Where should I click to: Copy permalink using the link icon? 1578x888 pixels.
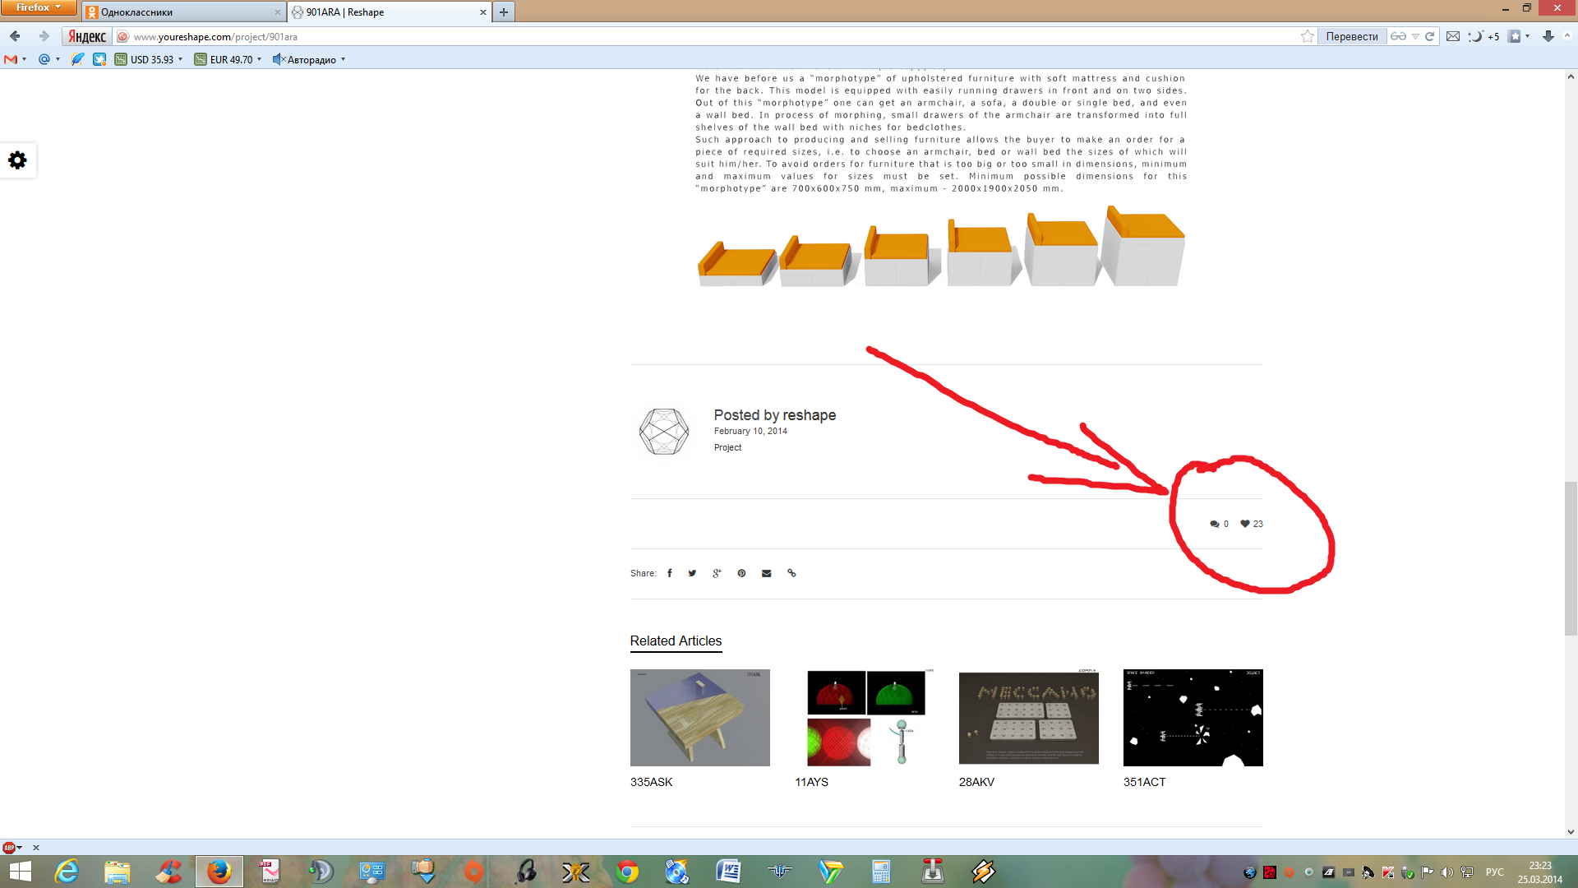click(x=791, y=573)
